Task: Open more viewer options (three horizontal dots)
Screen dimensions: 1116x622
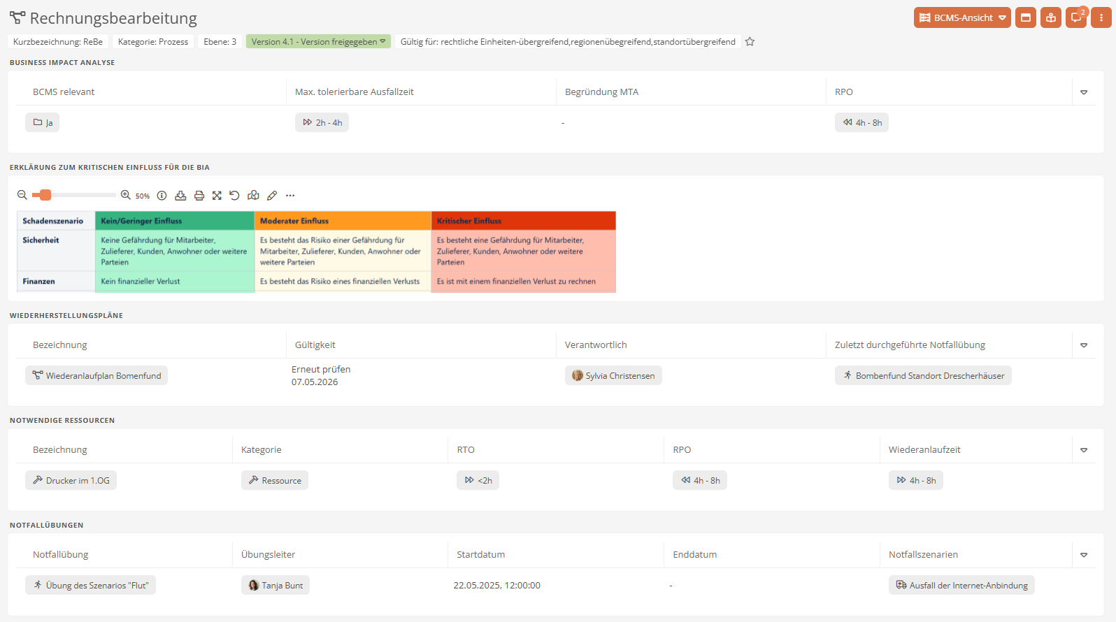Action: click(290, 196)
